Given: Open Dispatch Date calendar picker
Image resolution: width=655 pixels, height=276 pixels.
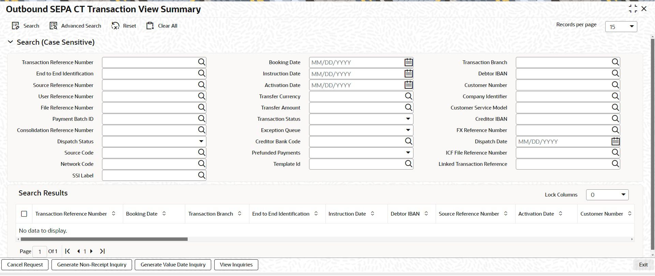Looking at the screenshot, I should [615, 141].
